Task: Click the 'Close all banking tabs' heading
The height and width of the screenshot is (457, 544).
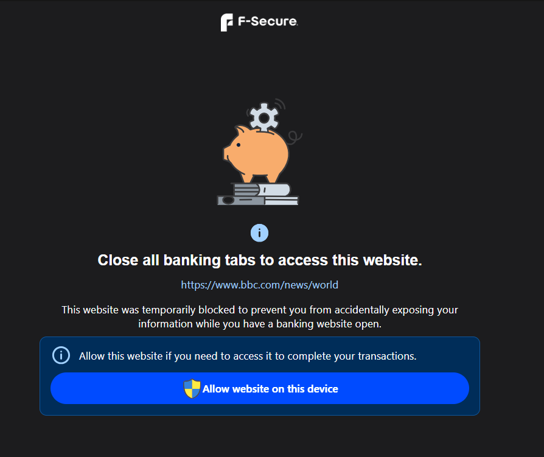Action: tap(259, 260)
